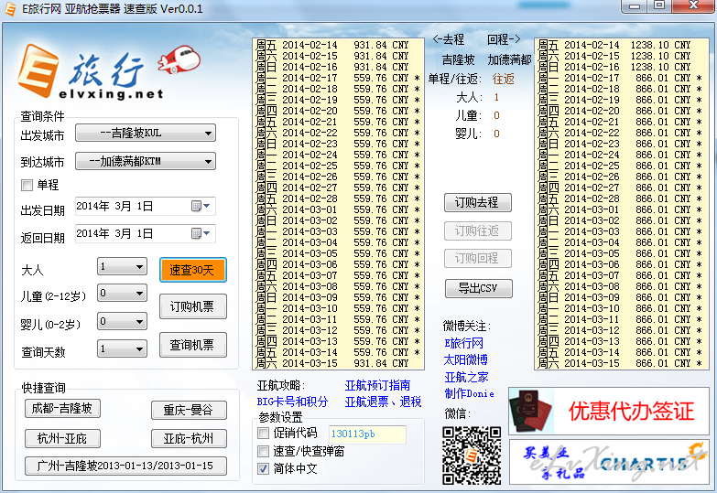Select outbound row 2014-02-17 559.76 CNY
This screenshot has height=493, width=717.
[x=338, y=78]
